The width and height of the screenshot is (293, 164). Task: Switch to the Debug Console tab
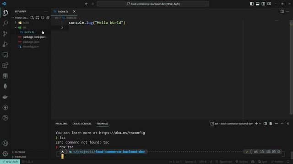point(82,123)
